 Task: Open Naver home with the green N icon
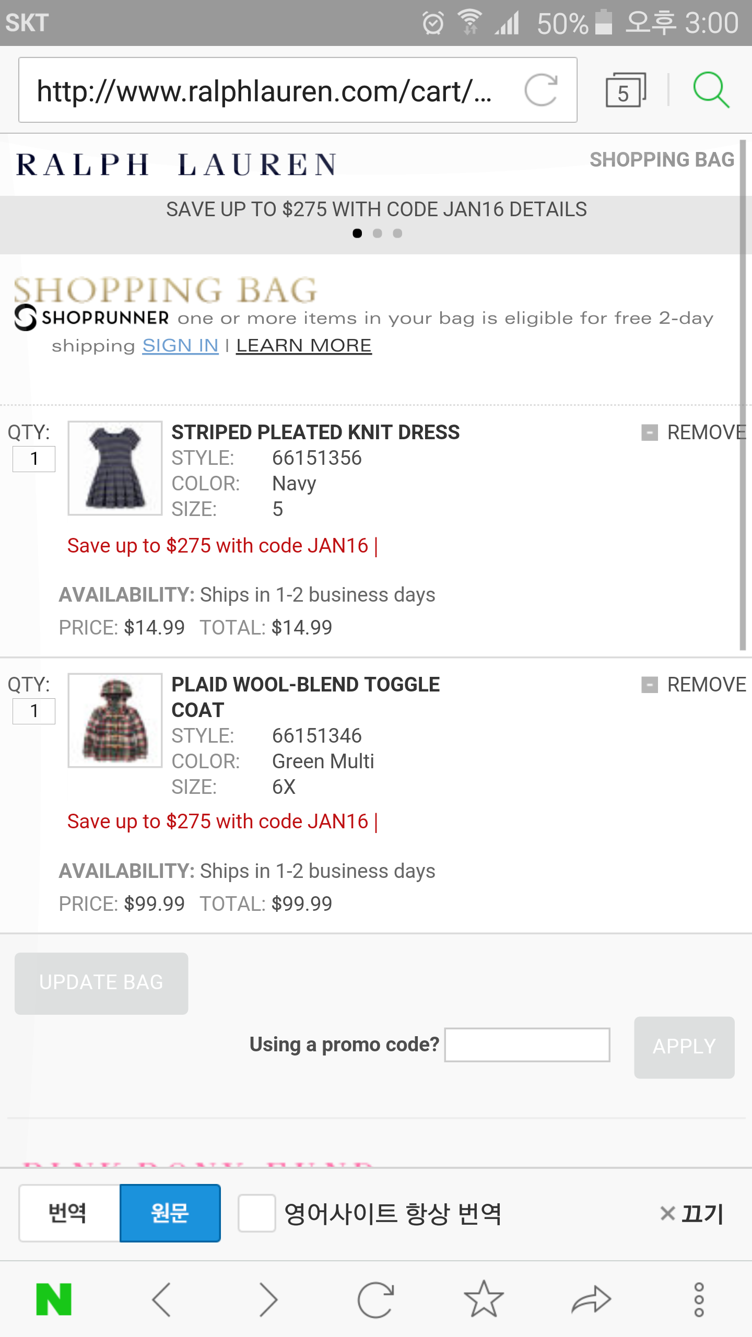pyautogui.click(x=54, y=1299)
